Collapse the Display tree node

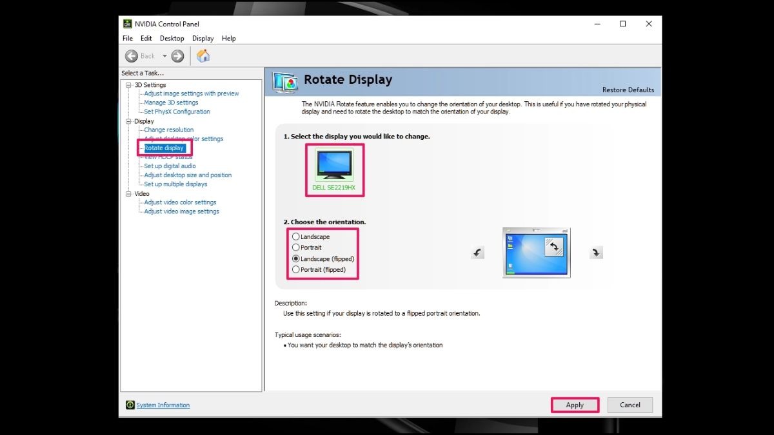(128, 121)
